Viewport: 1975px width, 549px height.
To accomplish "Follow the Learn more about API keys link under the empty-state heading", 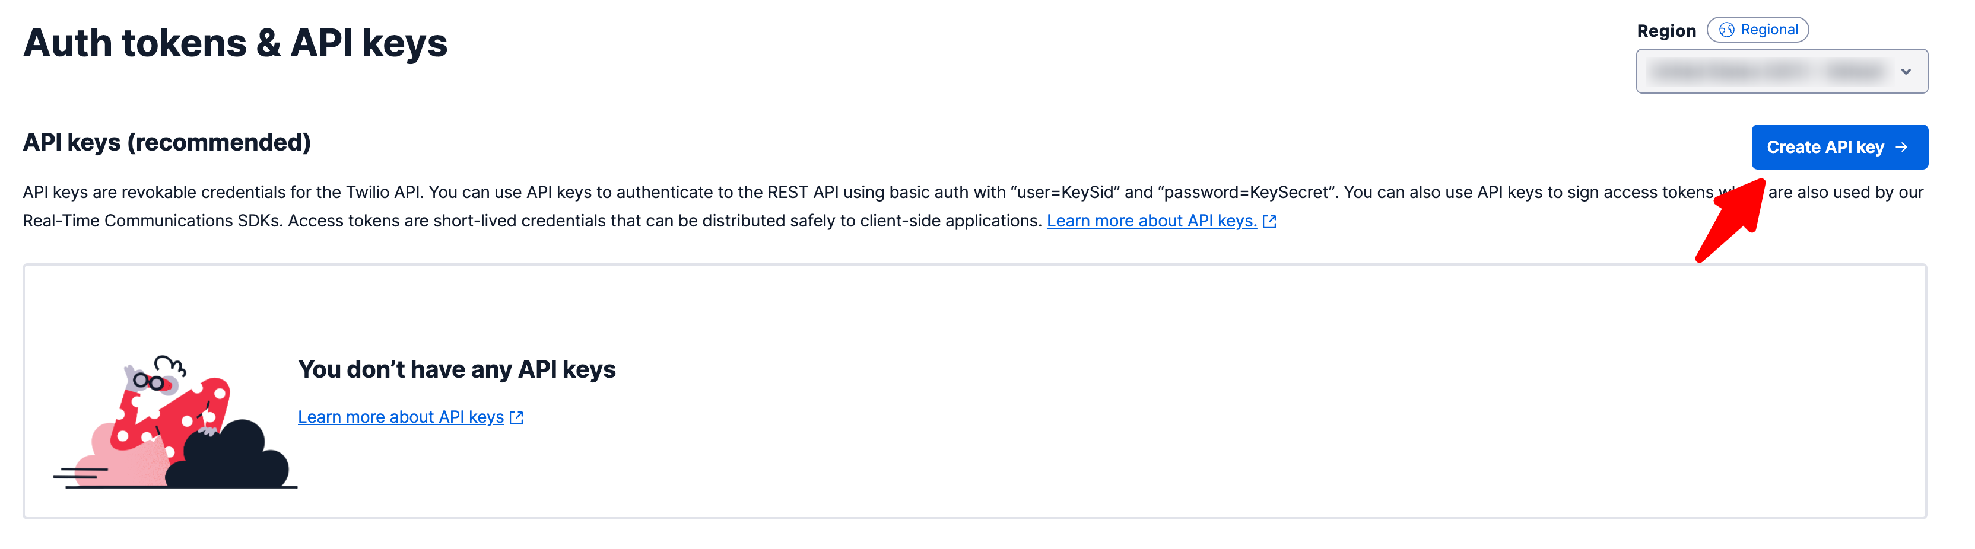I will point(400,417).
